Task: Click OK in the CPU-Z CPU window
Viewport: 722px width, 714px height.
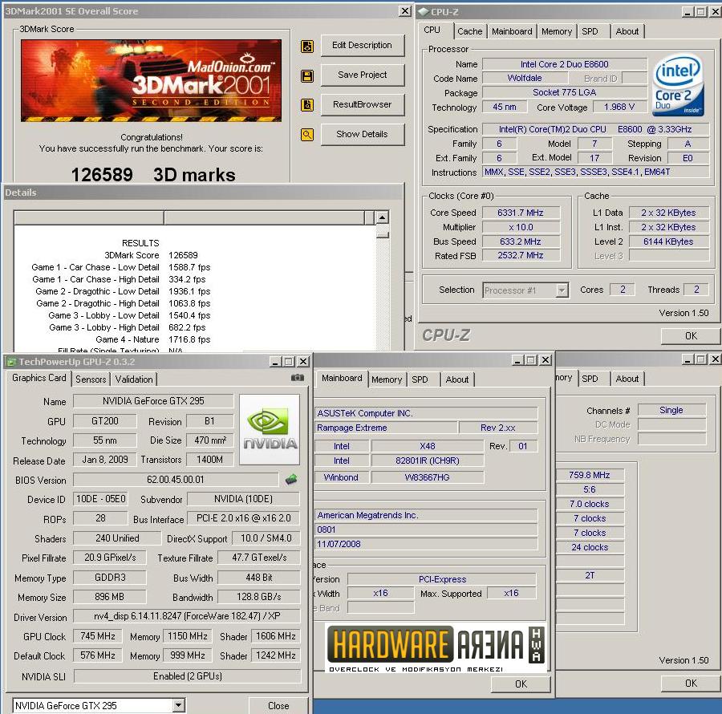Action: point(691,335)
